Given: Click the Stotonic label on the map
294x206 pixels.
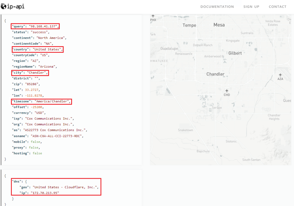Looking at the screenshot, I should tap(231, 142).
